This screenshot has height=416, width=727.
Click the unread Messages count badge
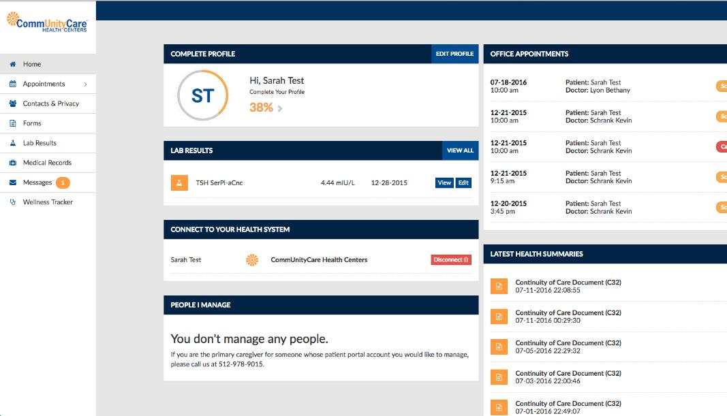63,182
